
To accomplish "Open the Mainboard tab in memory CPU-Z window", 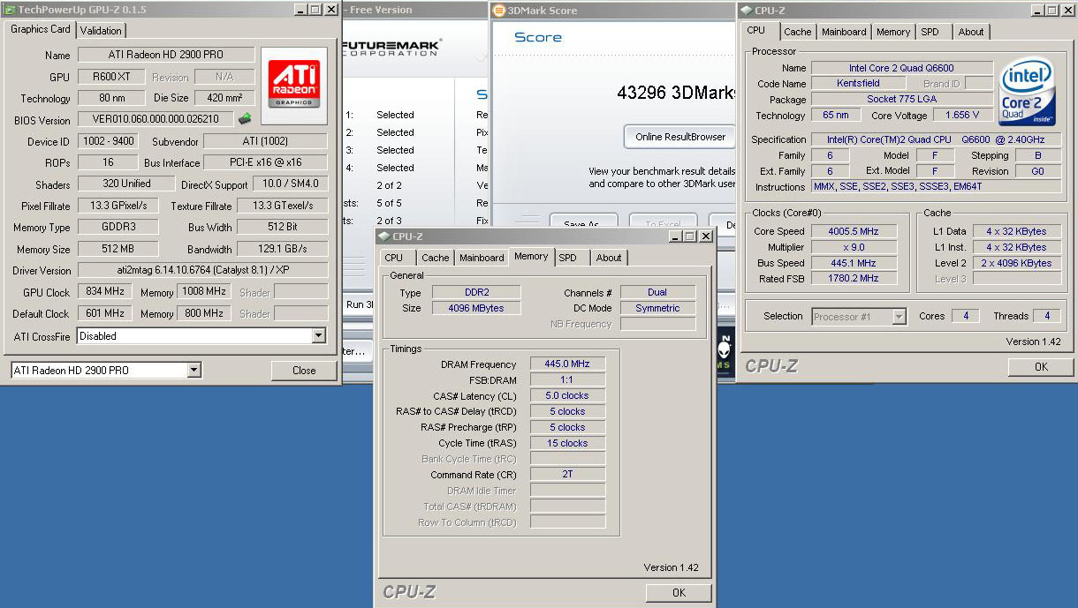I will [482, 258].
